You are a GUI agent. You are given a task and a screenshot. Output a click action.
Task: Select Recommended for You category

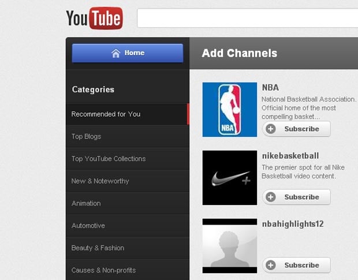106,114
